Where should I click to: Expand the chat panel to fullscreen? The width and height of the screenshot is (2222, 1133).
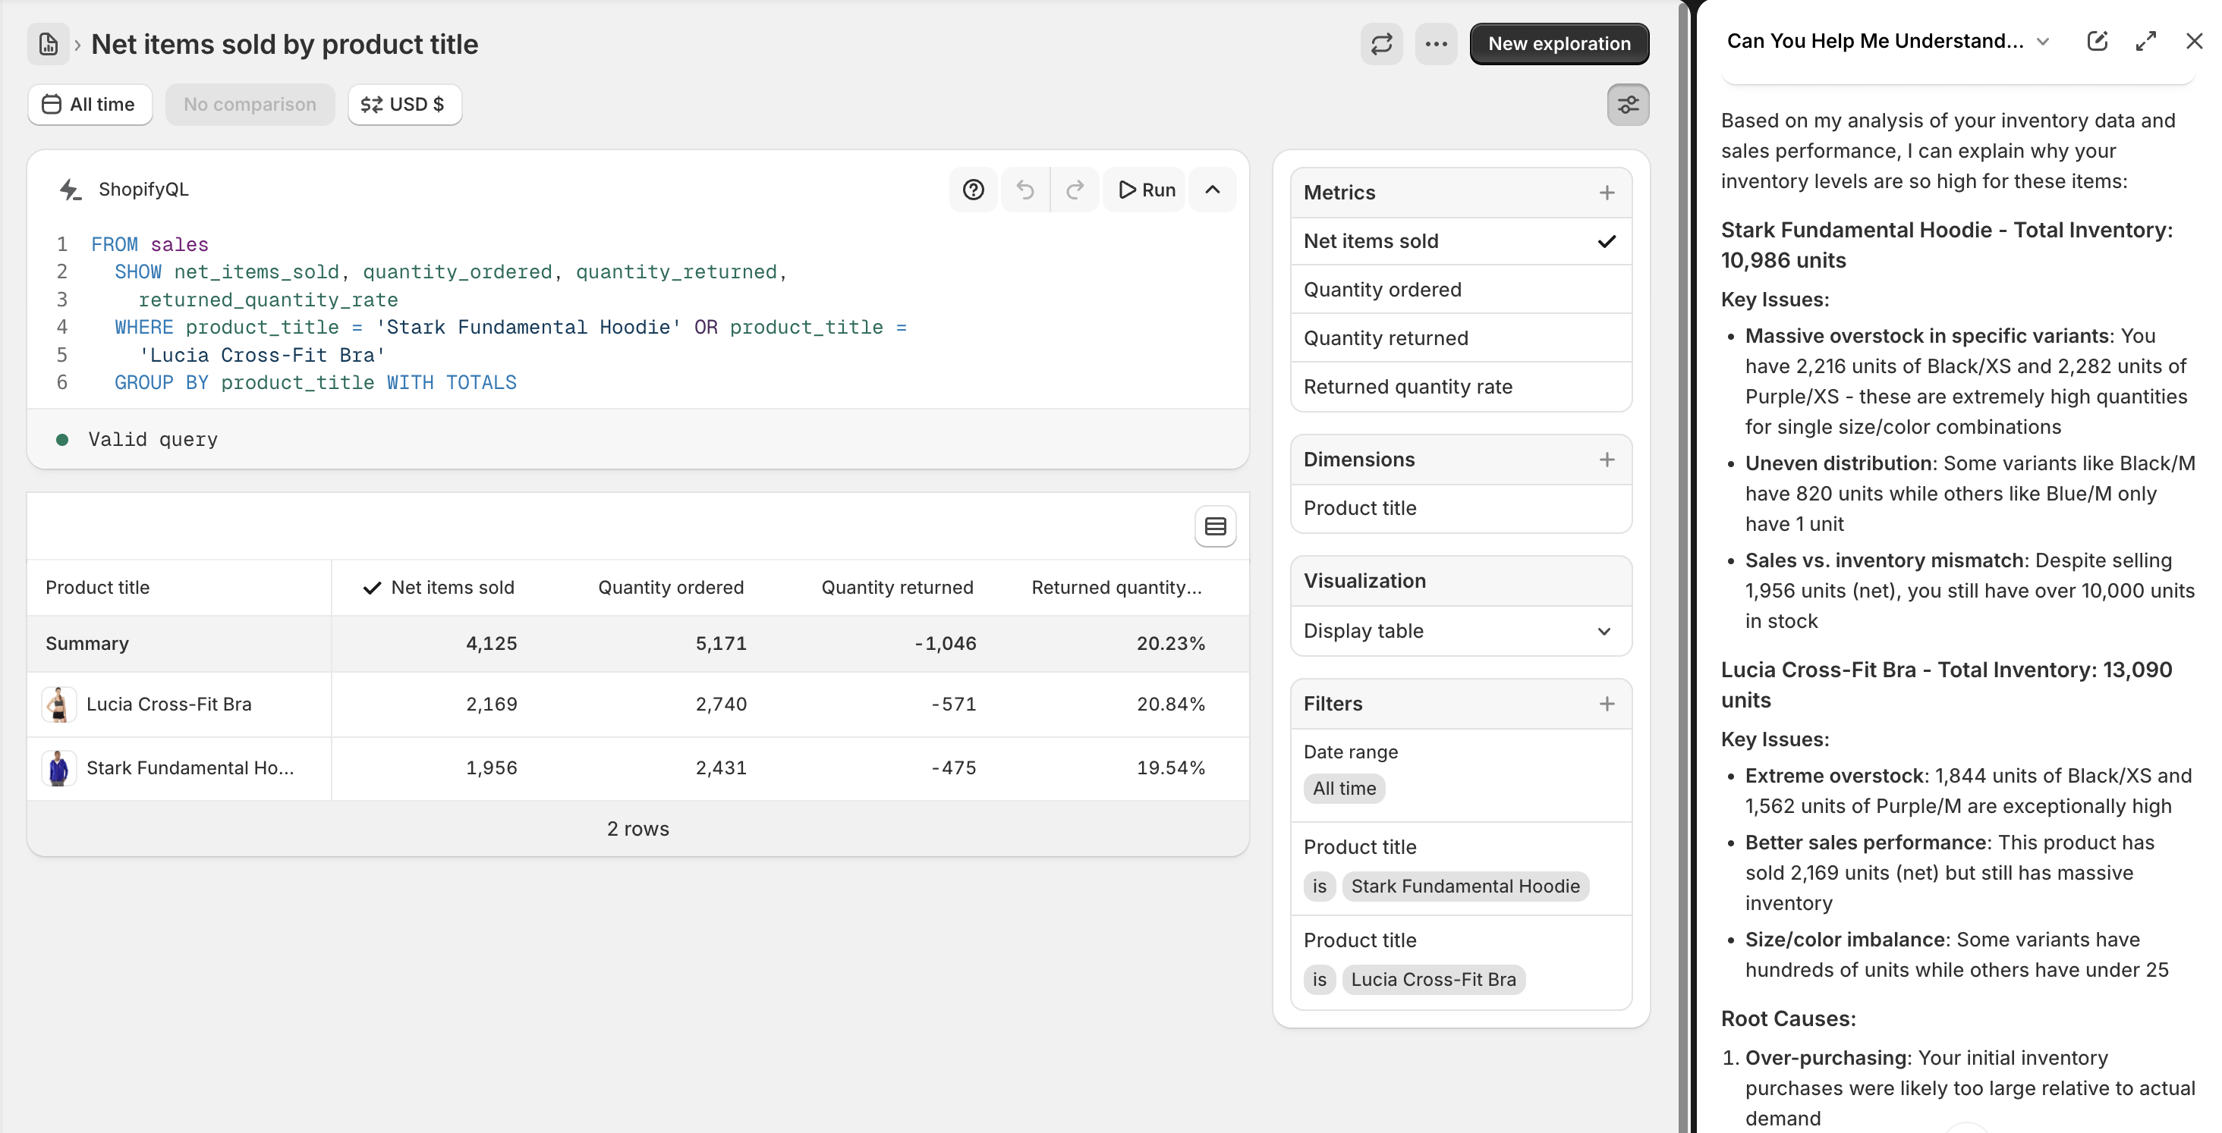[2146, 40]
